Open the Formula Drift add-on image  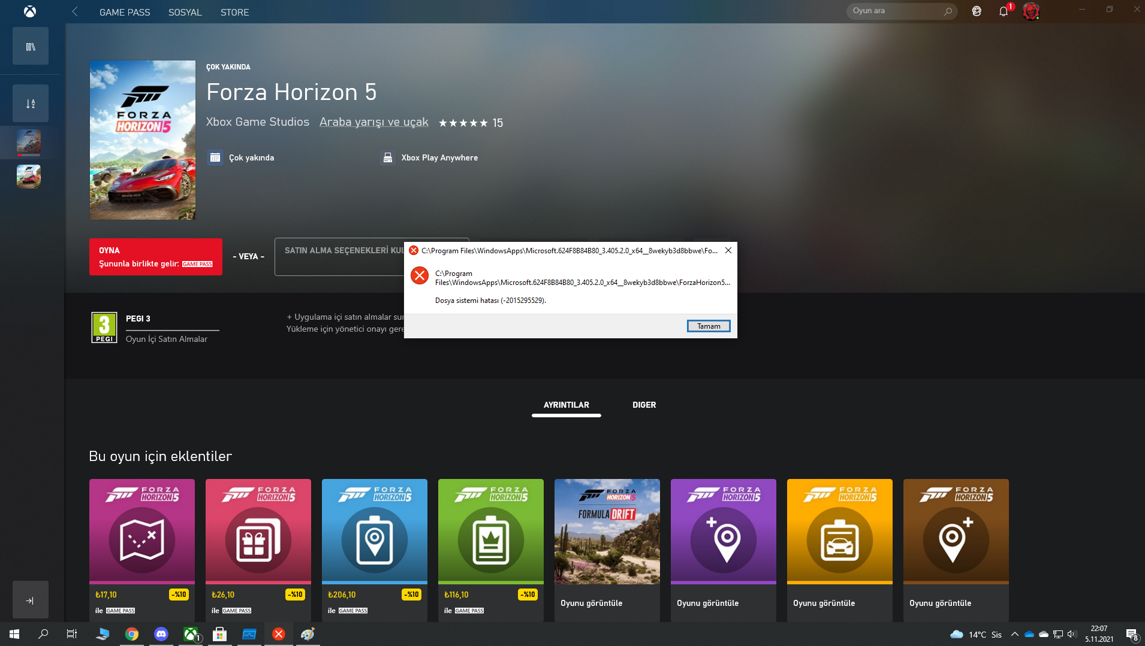[x=607, y=531]
